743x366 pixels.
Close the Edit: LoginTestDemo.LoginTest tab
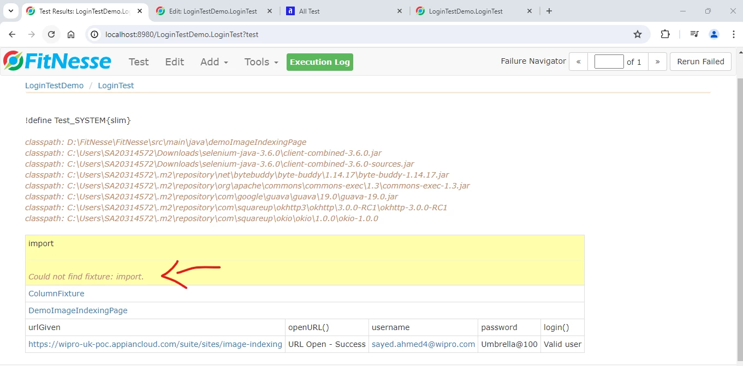point(270,11)
